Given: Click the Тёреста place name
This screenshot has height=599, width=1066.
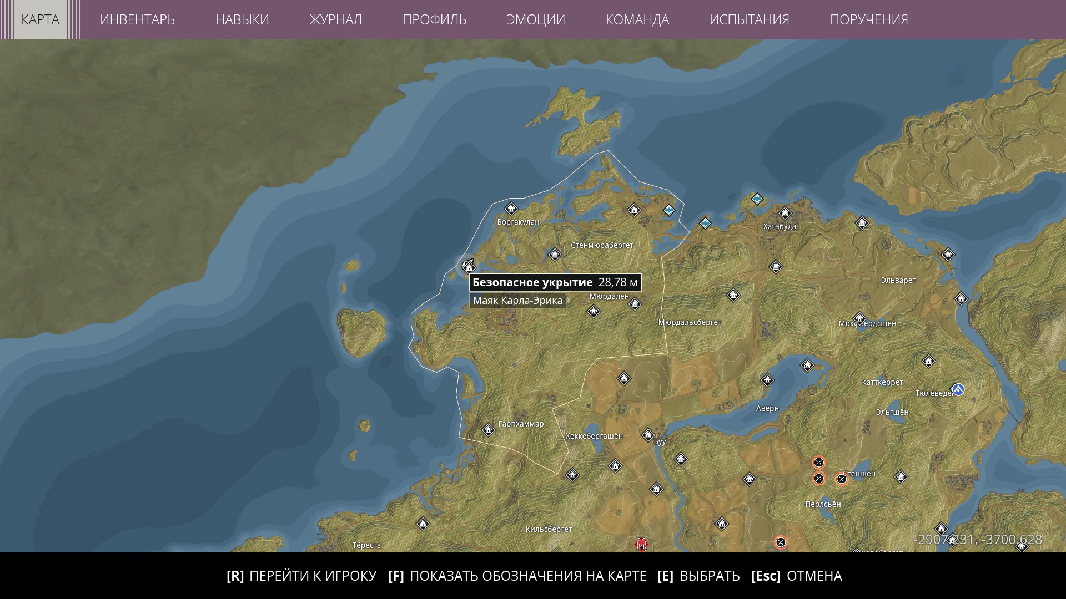Looking at the screenshot, I should click(366, 545).
